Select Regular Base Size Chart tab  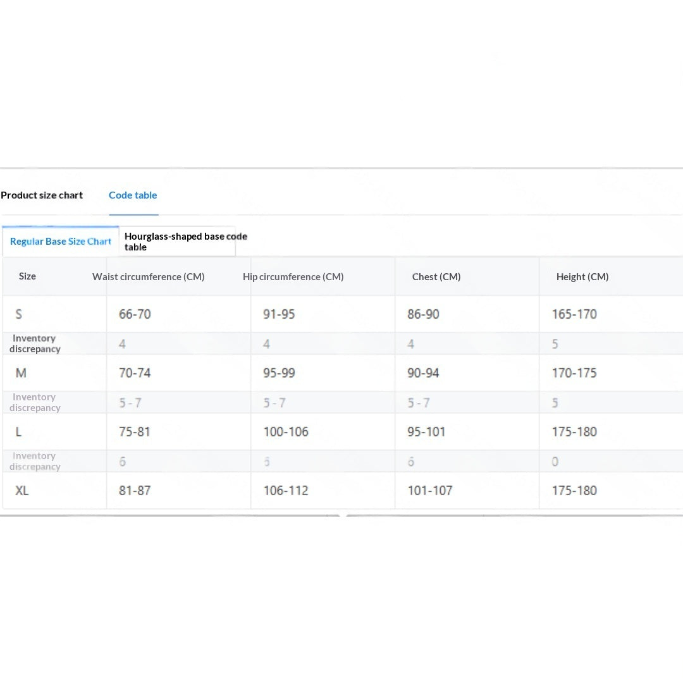(x=61, y=242)
